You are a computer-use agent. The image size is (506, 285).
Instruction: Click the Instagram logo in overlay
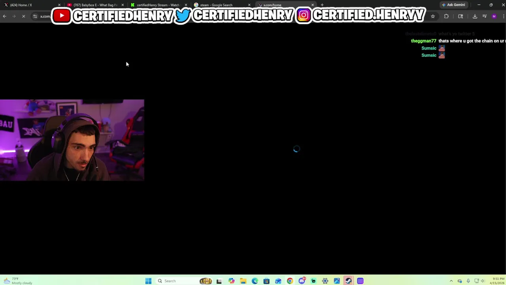pyautogui.click(x=304, y=16)
